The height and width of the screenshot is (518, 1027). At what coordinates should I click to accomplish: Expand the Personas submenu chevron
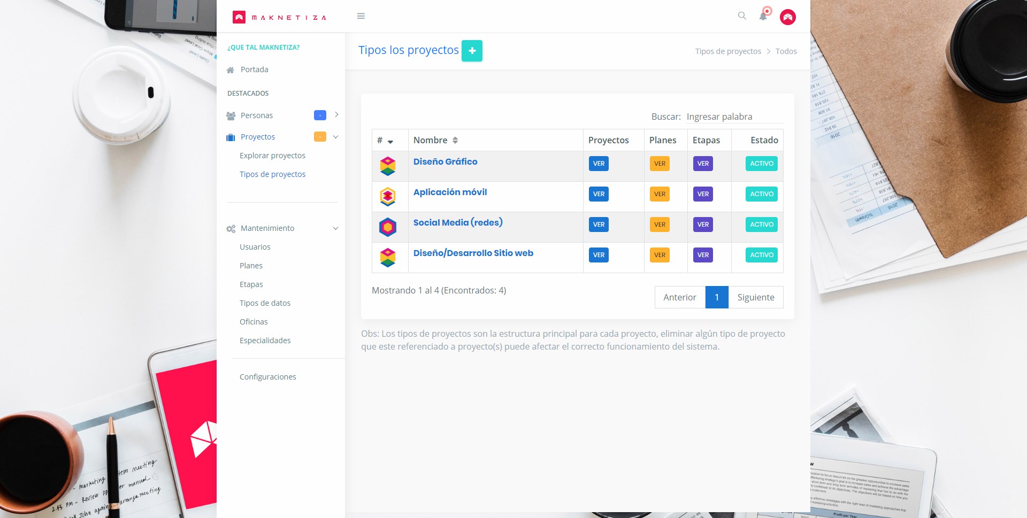[x=336, y=114]
